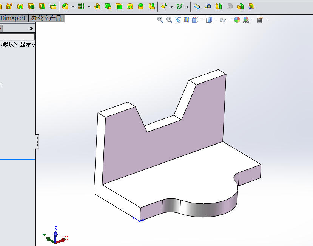313x246 pixels.
Task: Open the View Settings dropdown arrow
Action: (267, 20)
